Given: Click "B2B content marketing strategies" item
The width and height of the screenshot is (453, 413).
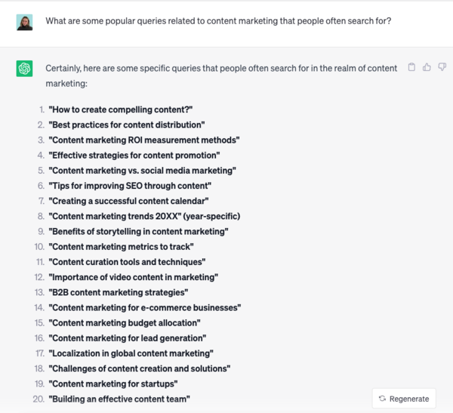Looking at the screenshot, I should [118, 292].
